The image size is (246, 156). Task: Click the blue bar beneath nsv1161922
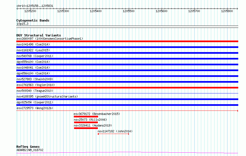pyautogui.click(x=127, y=53)
